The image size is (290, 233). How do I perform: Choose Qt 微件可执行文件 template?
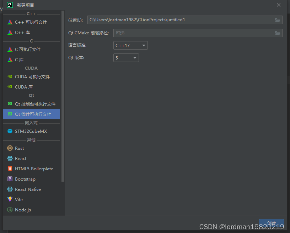31,114
